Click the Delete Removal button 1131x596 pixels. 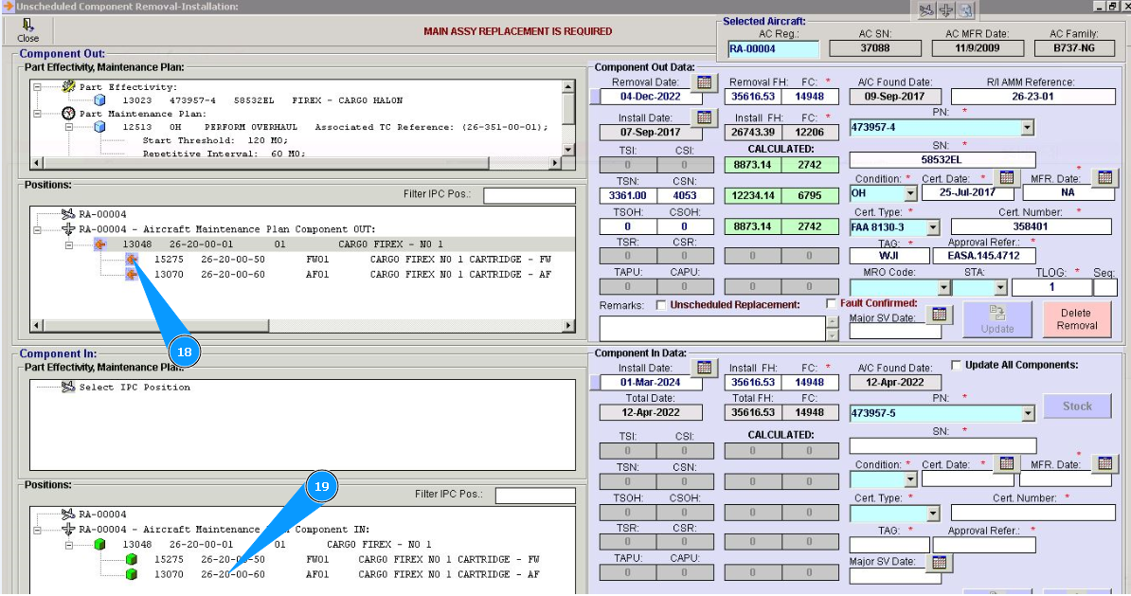(x=1077, y=319)
